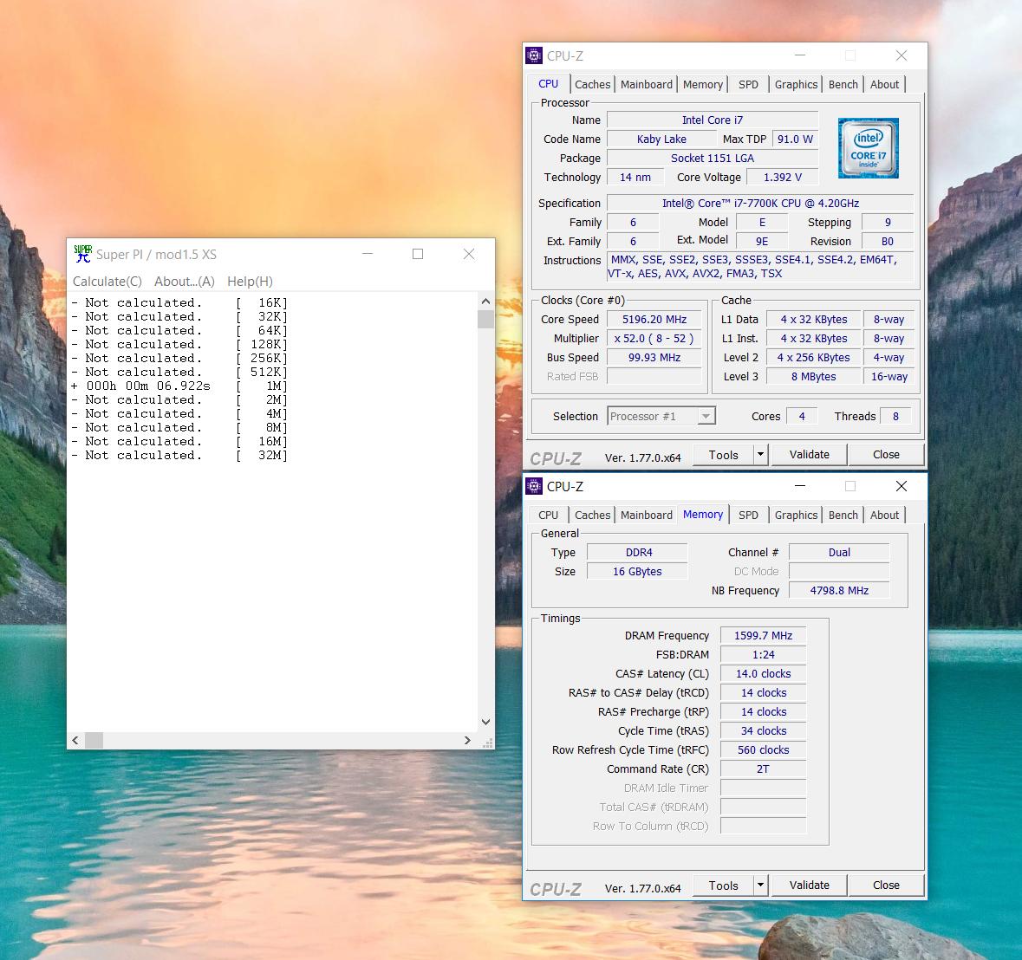Image resolution: width=1022 pixels, height=960 pixels.
Task: Expand Tools dropdown arrow in bottom CPU-Z window
Action: 760,885
